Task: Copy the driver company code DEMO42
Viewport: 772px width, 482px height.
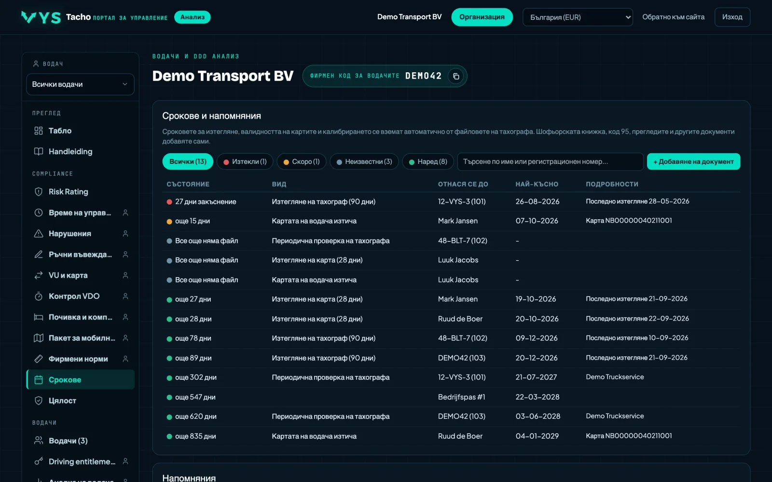Action: coord(455,76)
